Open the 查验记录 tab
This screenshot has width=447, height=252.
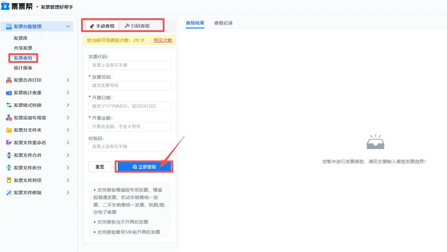(223, 23)
